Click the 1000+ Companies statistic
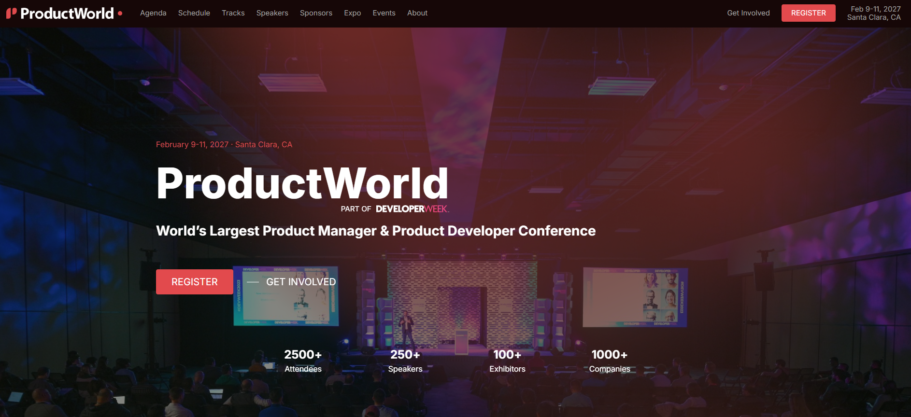911x417 pixels. pos(610,361)
